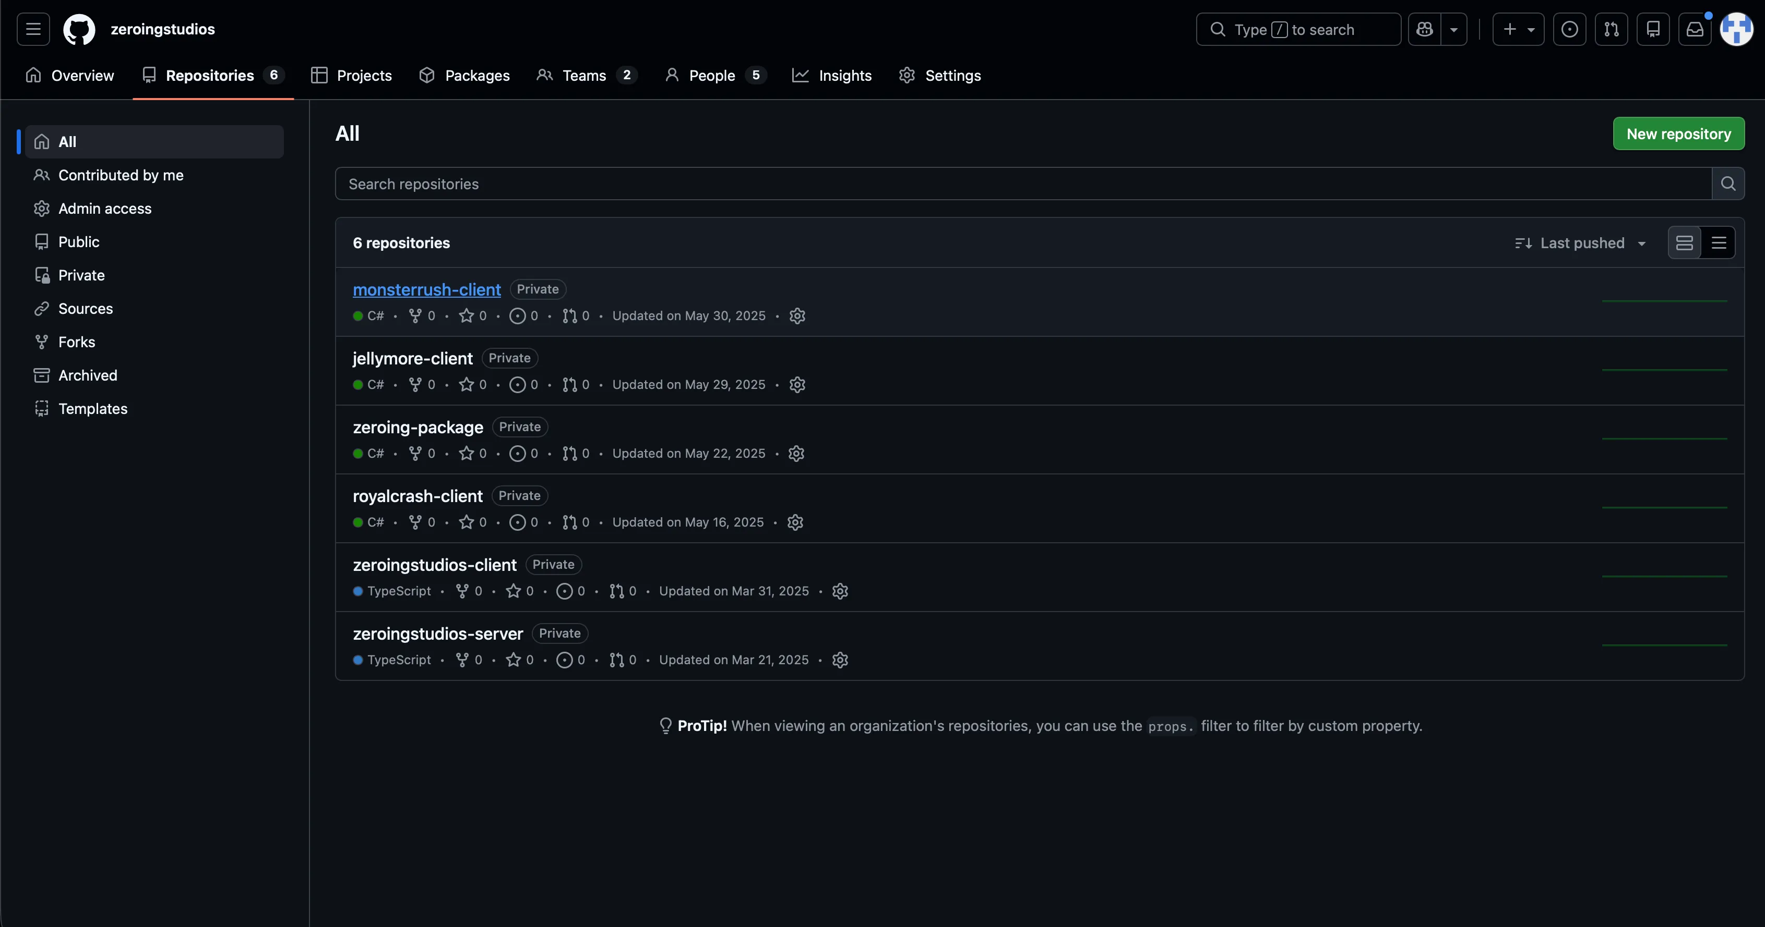Switch to the compact list view
The height and width of the screenshot is (927, 1765).
click(x=1719, y=243)
